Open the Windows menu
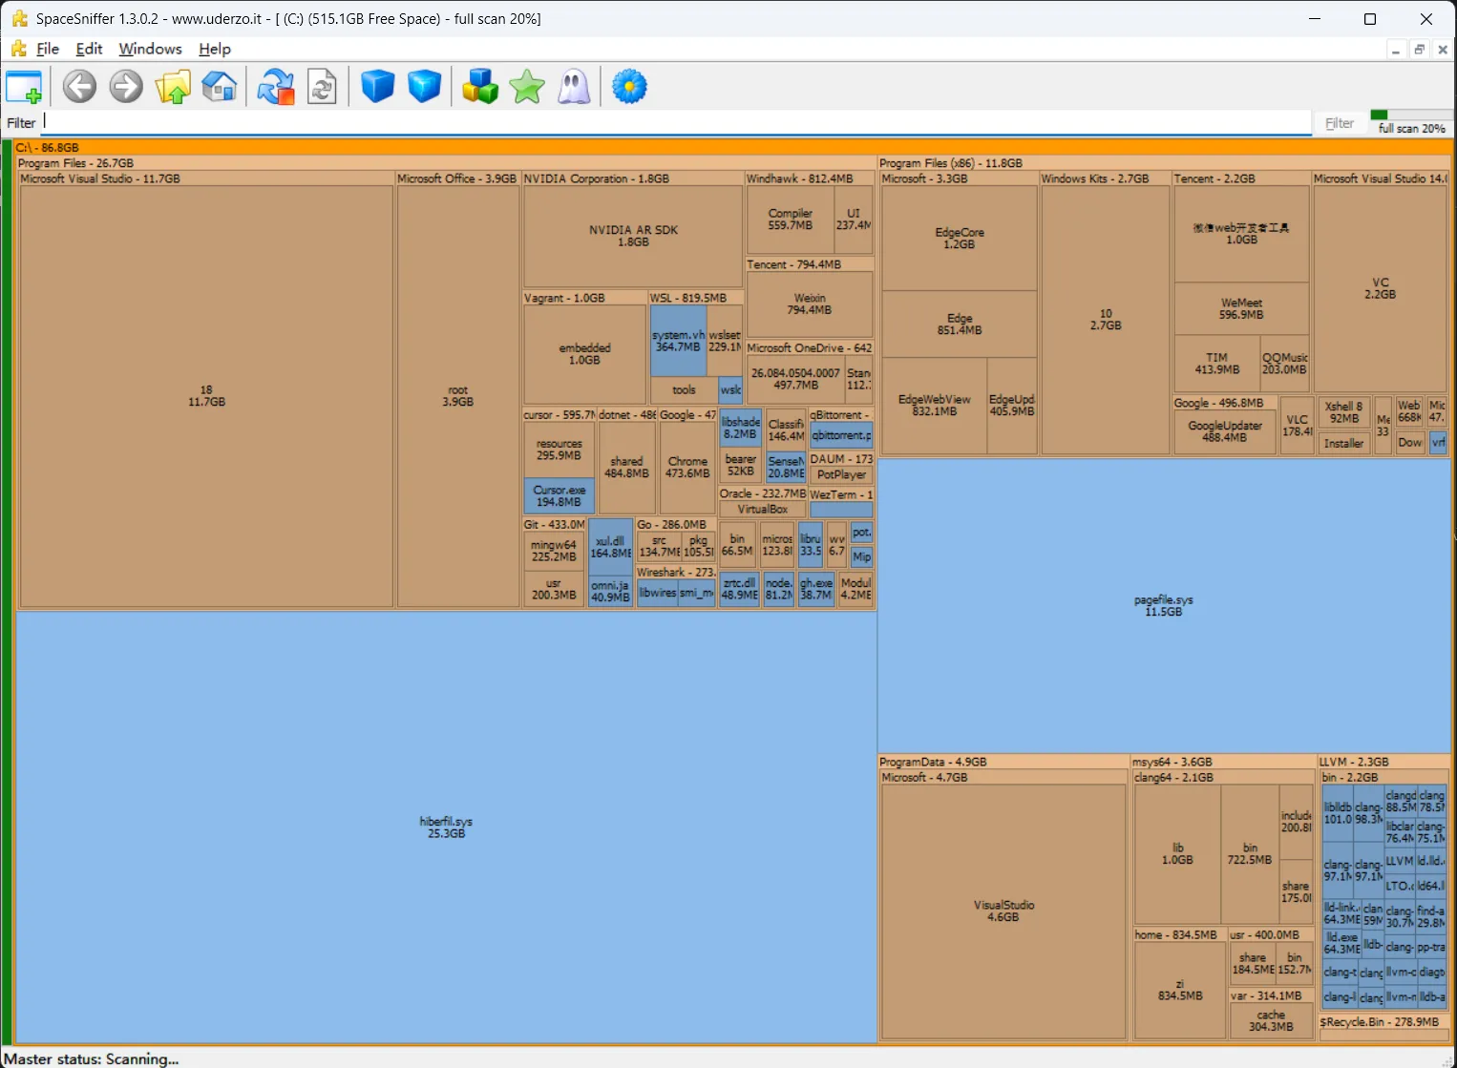1457x1068 pixels. [150, 49]
